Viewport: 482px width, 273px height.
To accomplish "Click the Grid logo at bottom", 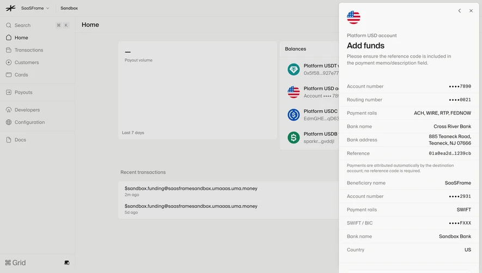I will click(15, 263).
